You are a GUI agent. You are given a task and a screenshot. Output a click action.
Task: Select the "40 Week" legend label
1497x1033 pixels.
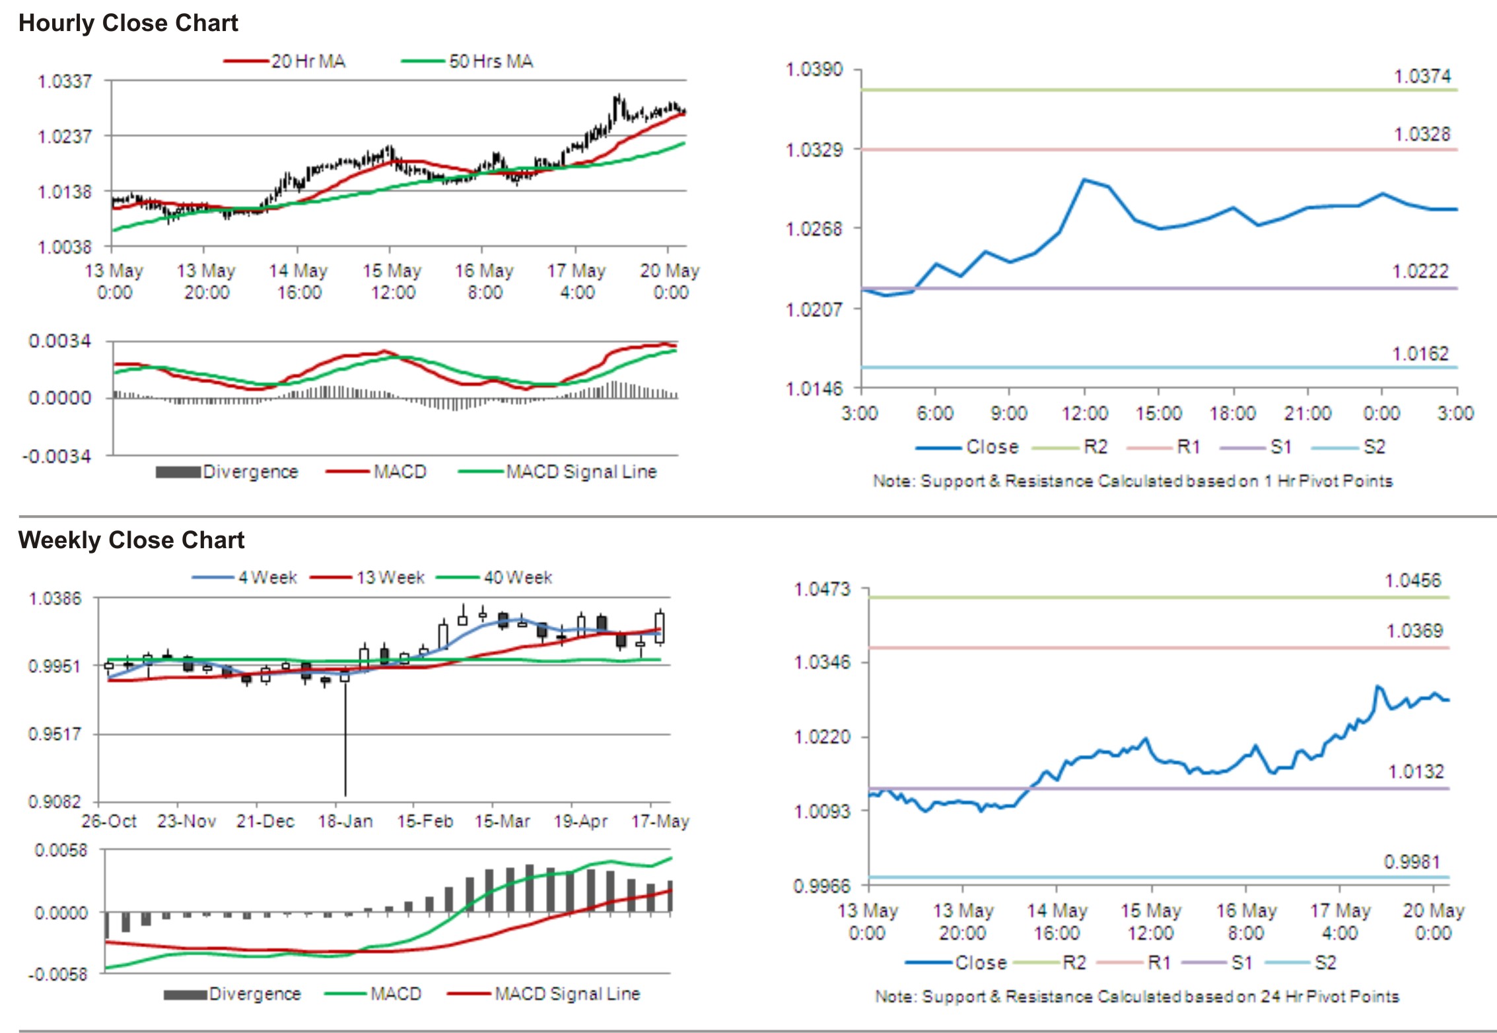[x=518, y=578]
